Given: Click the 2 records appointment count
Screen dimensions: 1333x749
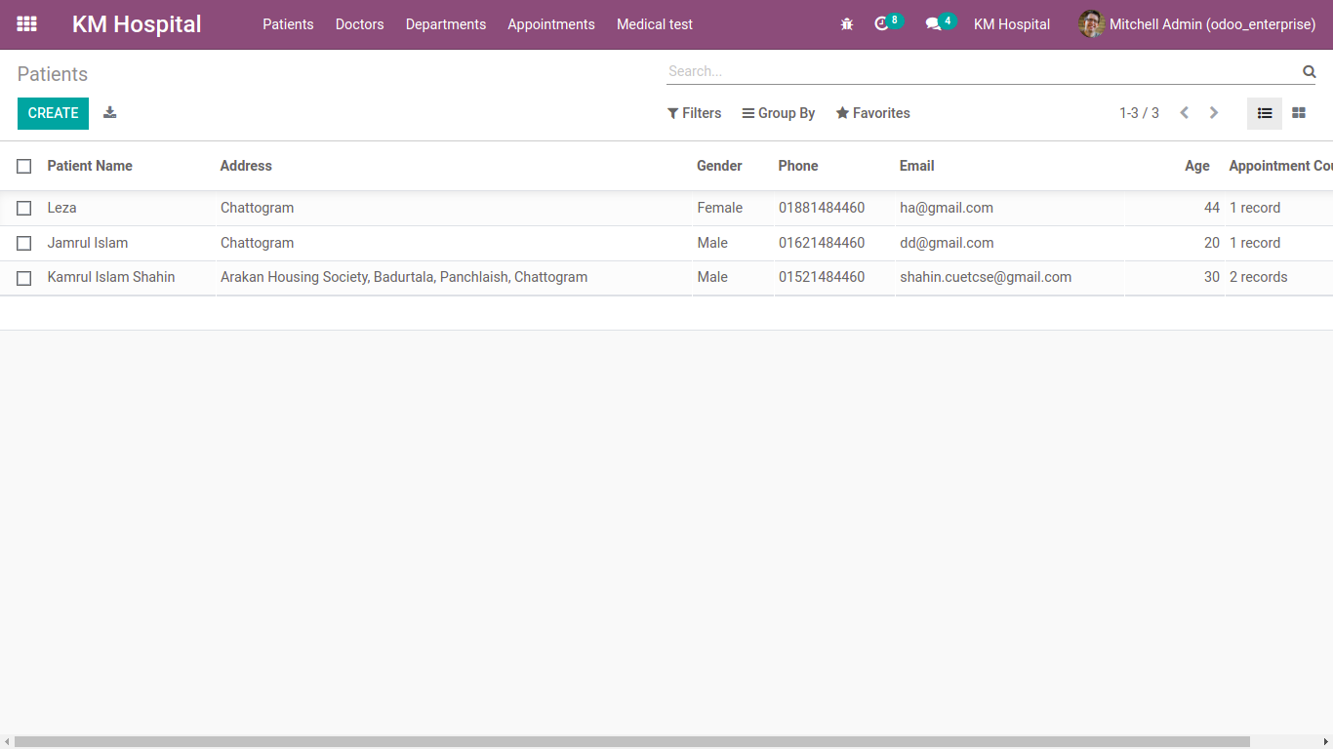Looking at the screenshot, I should (1259, 277).
